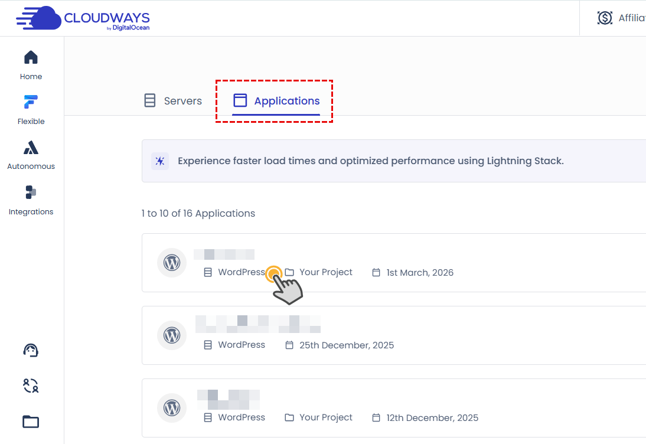The image size is (646, 444).
Task: Click the Affiliate dollar icon
Action: 605,18
